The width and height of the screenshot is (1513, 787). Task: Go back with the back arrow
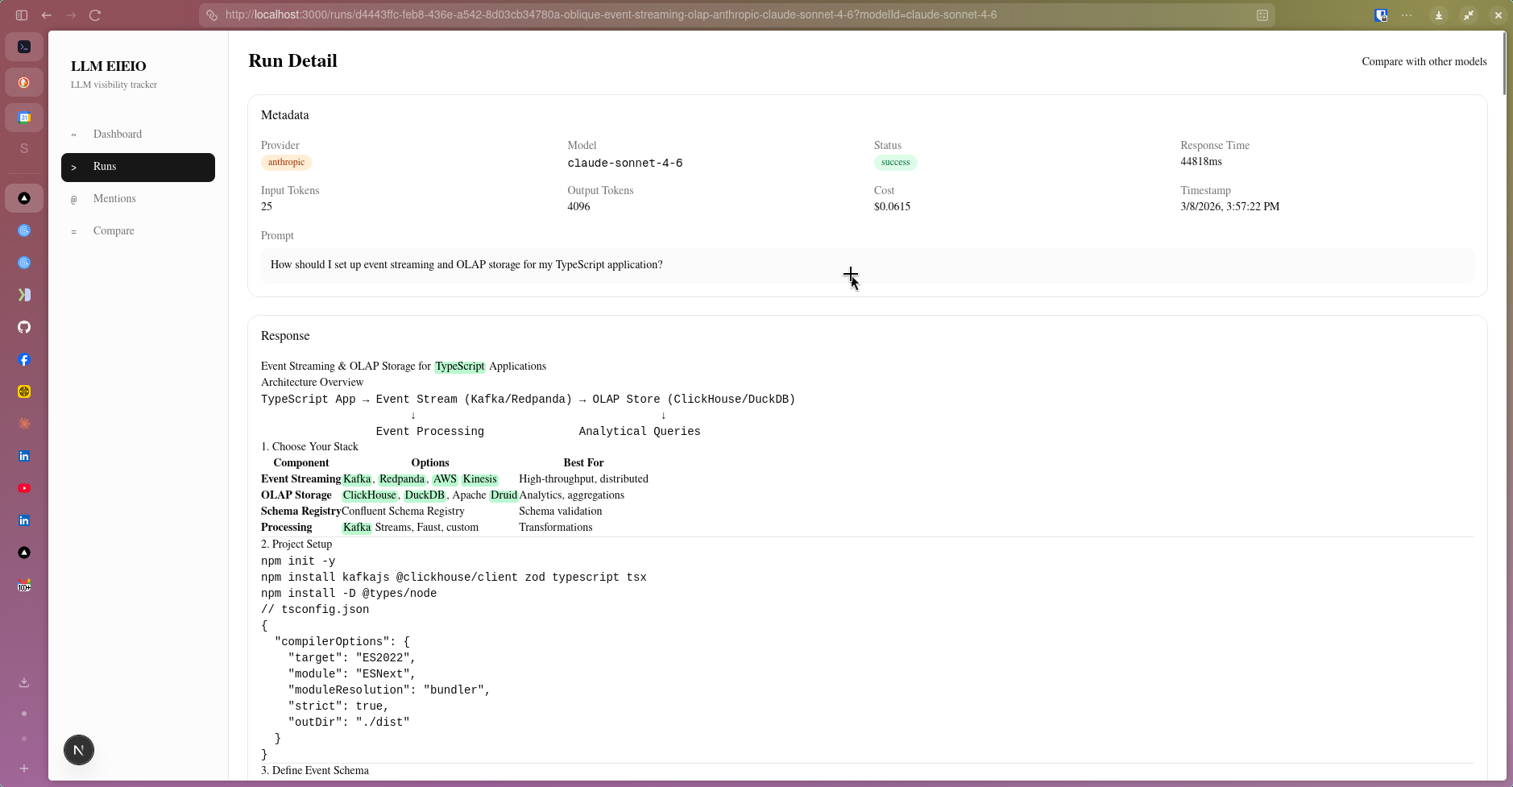47,15
